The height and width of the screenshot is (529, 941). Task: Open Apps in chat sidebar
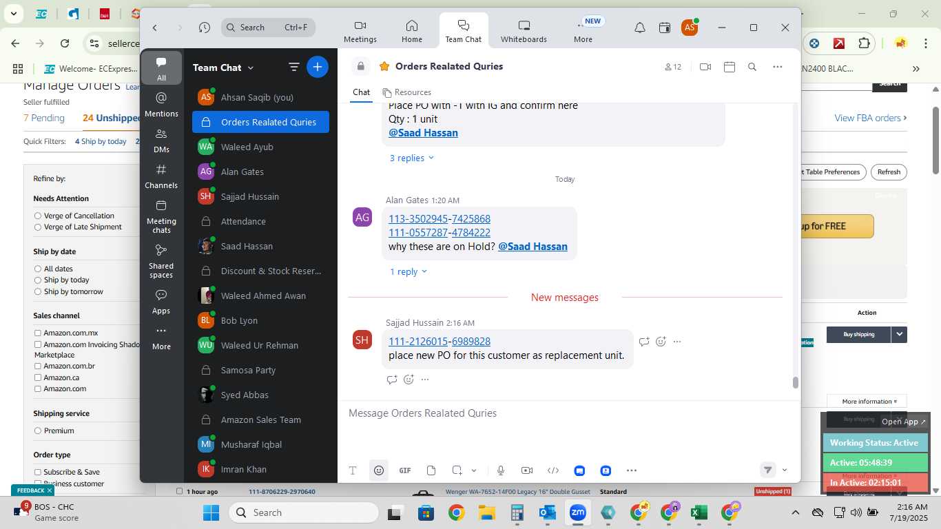click(161, 302)
